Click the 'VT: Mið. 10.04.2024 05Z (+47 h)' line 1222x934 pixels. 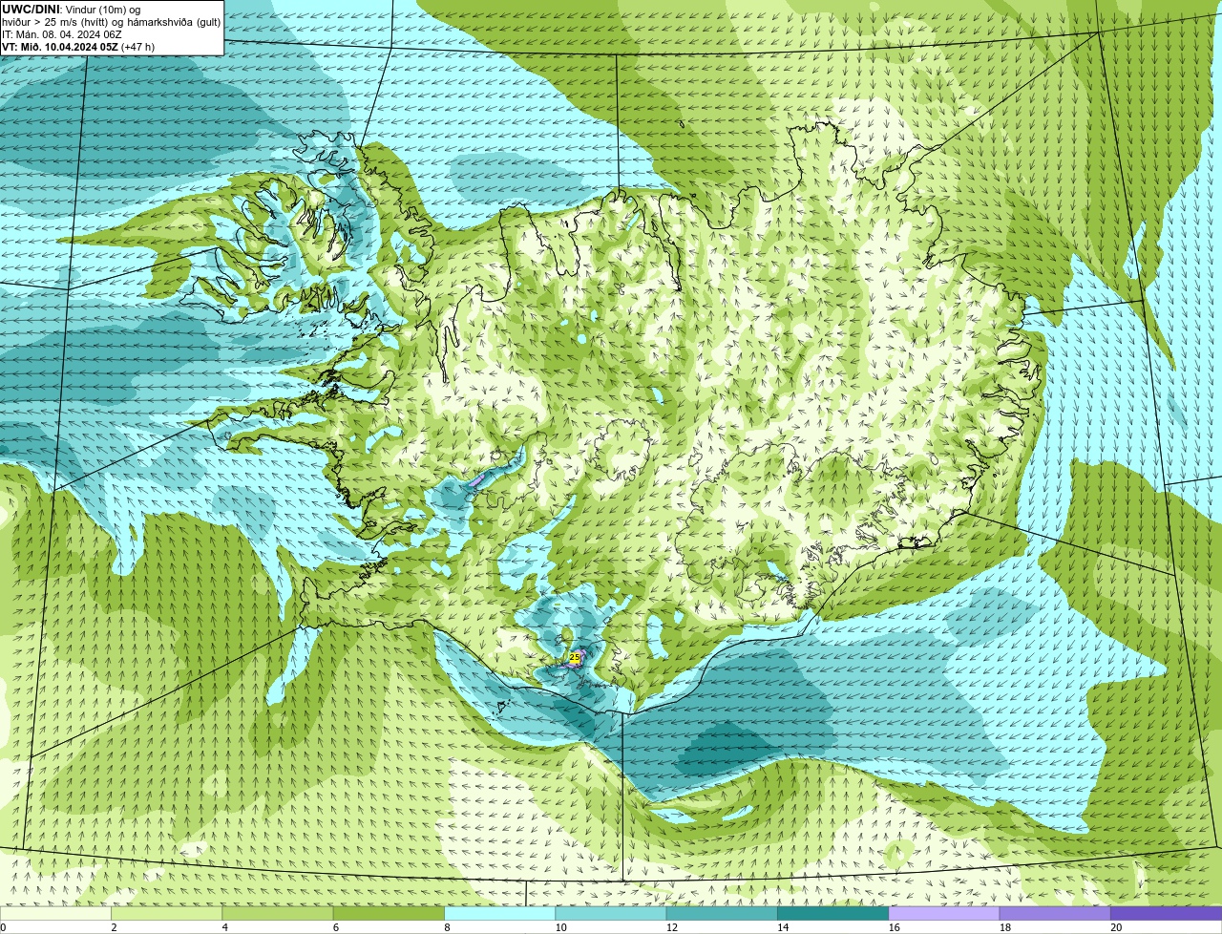click(x=78, y=47)
